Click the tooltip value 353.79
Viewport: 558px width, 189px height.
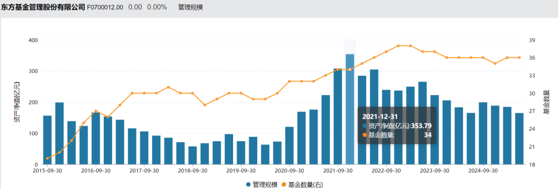click(422, 125)
